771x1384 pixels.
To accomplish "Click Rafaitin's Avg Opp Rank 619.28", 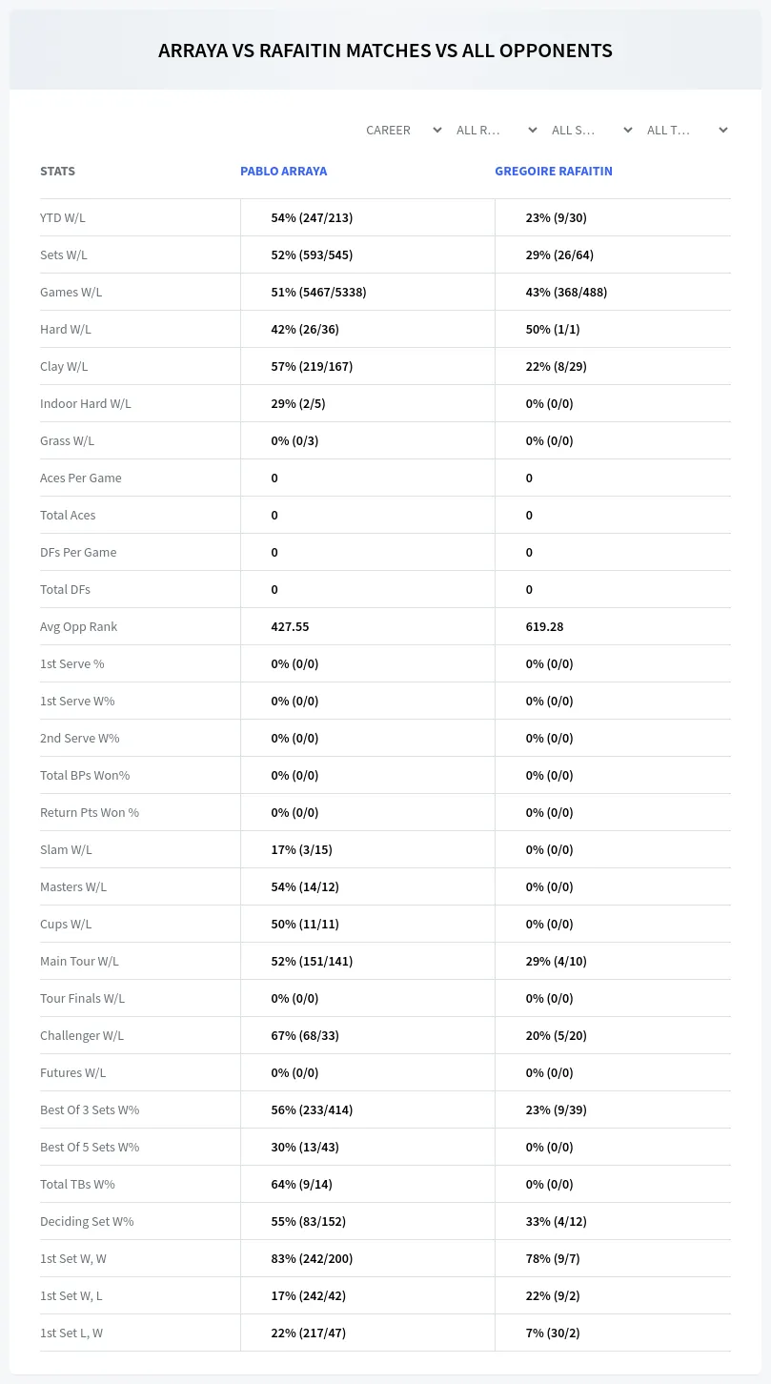I will click(544, 627).
